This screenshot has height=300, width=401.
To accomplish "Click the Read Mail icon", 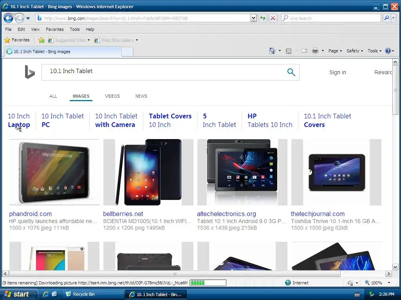I will coord(304,51).
